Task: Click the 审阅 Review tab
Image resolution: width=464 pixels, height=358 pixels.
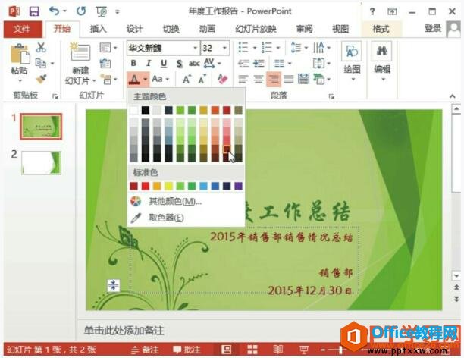Action: [304, 29]
